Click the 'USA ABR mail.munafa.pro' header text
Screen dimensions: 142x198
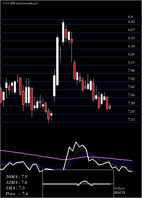(20, 3)
